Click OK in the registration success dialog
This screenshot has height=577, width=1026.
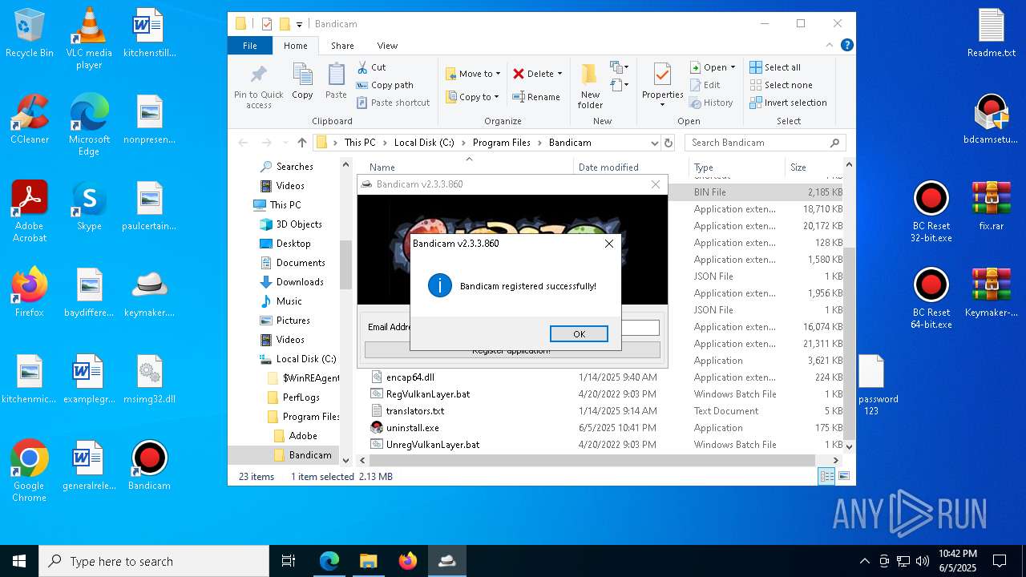(x=579, y=334)
